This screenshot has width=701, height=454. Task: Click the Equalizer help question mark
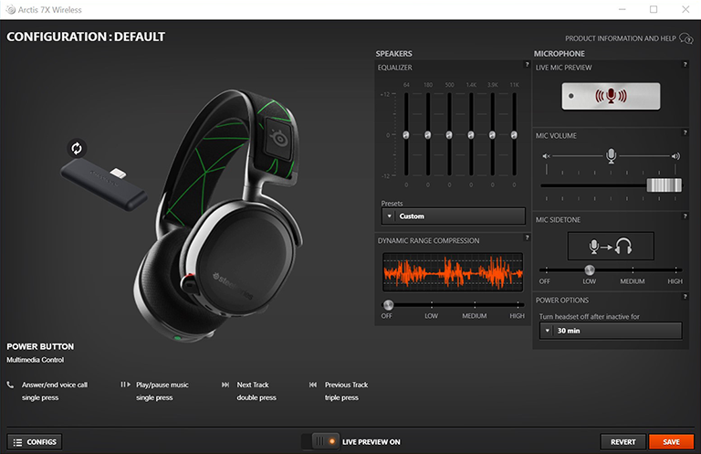coord(527,65)
